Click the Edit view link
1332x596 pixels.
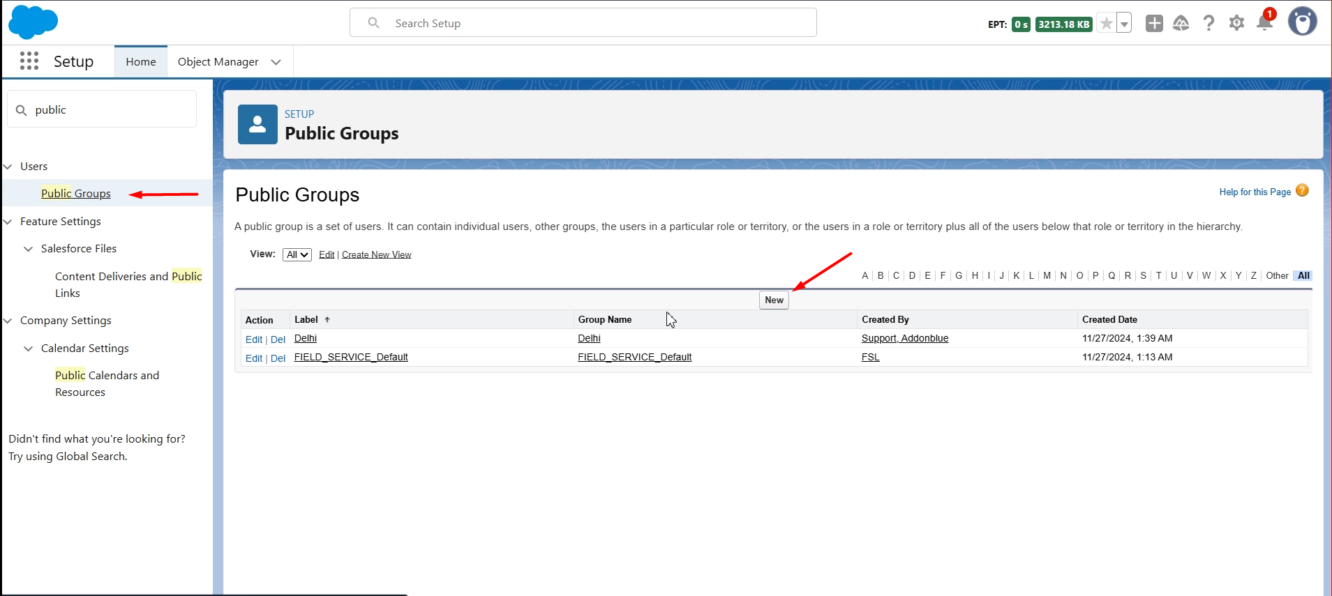tap(327, 254)
